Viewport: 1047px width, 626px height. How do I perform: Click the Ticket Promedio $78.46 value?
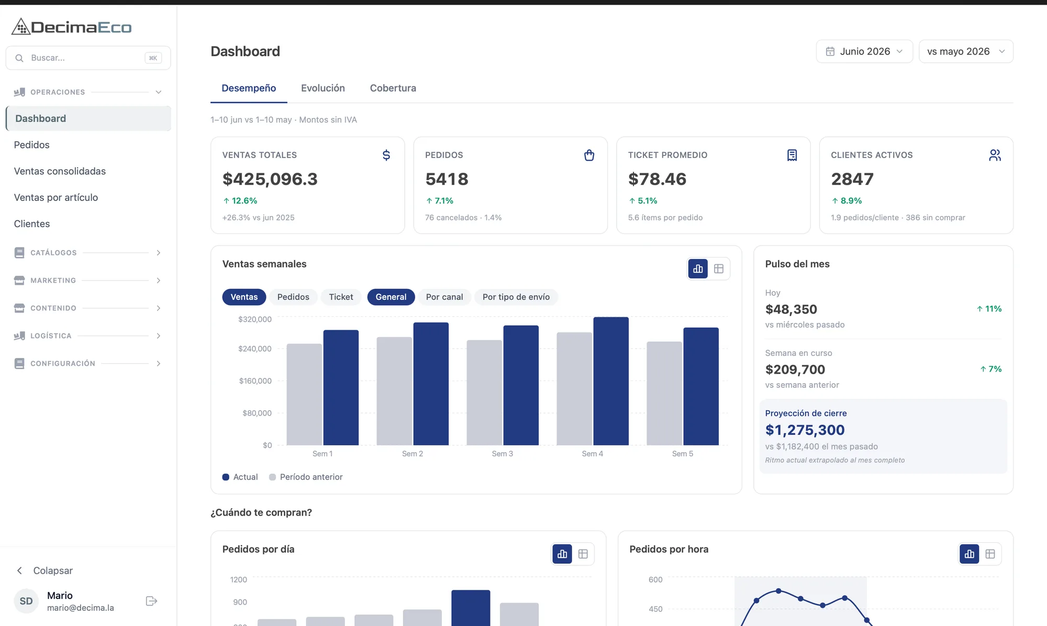pos(657,179)
